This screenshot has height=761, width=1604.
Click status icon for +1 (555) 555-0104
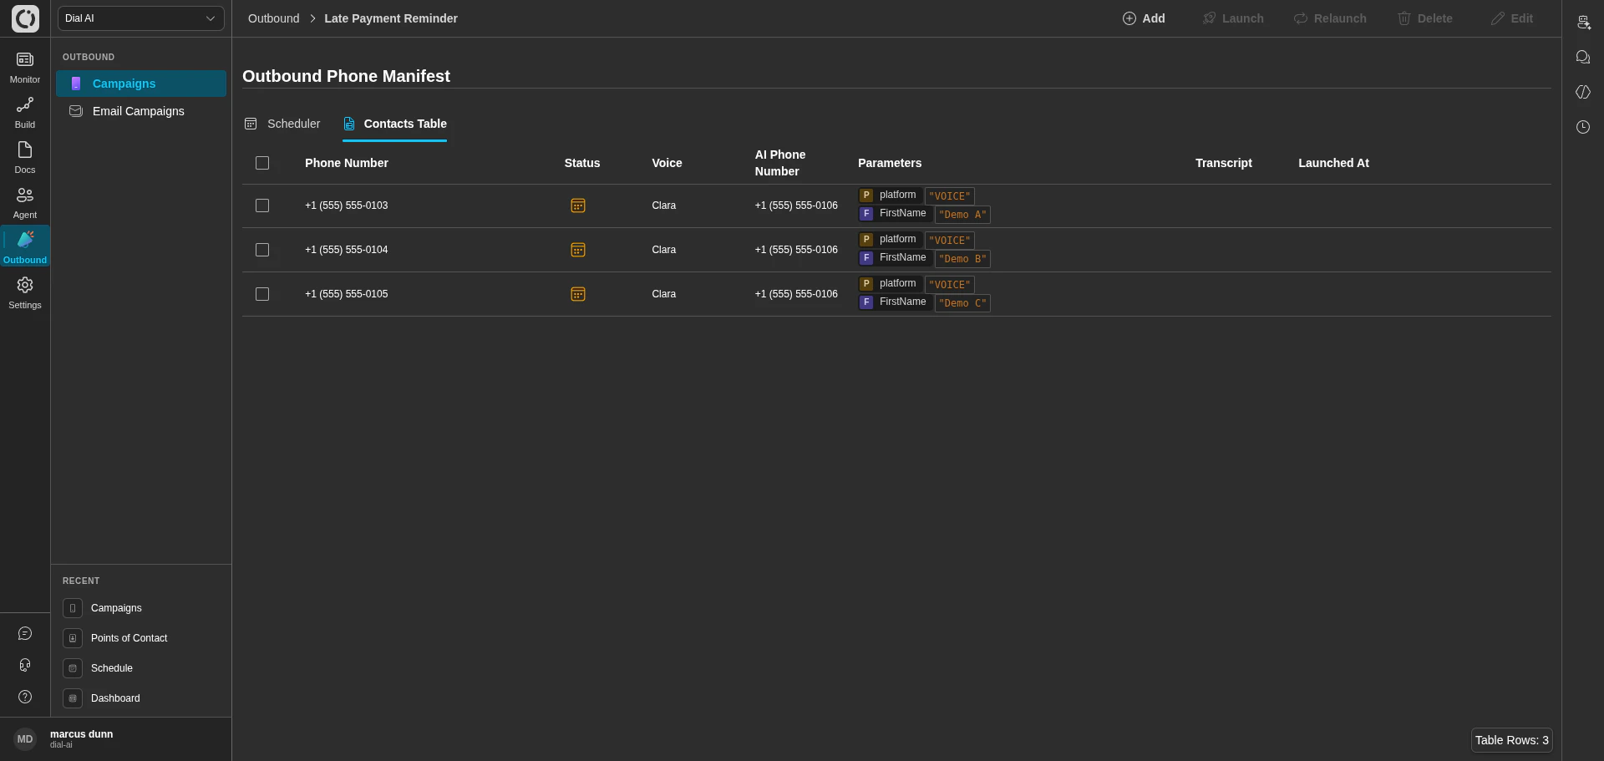click(578, 250)
